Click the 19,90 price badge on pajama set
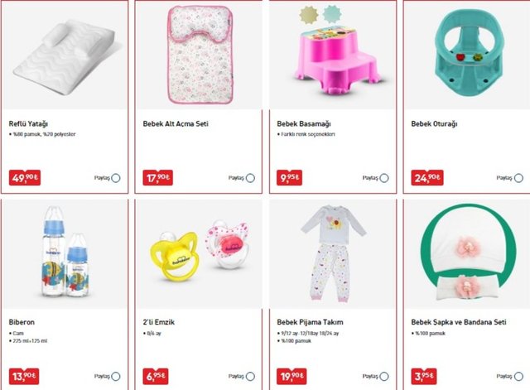 click(291, 376)
